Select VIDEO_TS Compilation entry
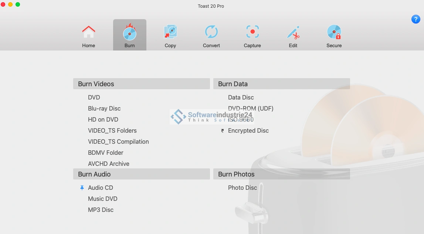This screenshot has width=424, height=234. [x=118, y=142]
